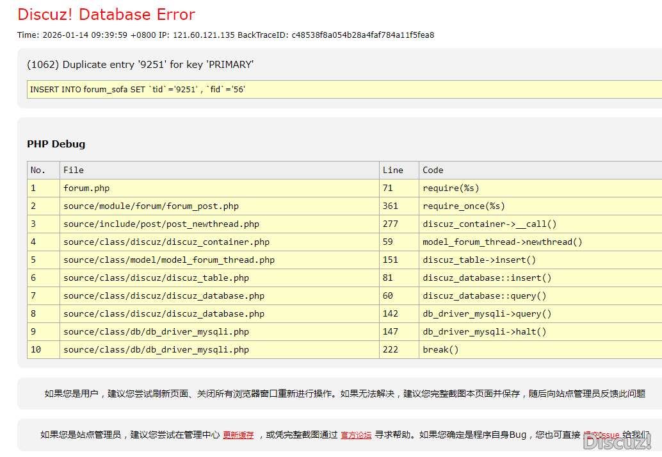
Task: Click the submit issue link
Action: 602,435
